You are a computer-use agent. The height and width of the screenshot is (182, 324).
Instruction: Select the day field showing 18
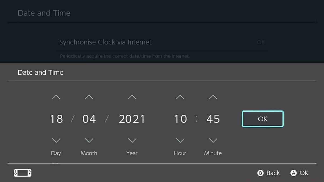coord(56,119)
